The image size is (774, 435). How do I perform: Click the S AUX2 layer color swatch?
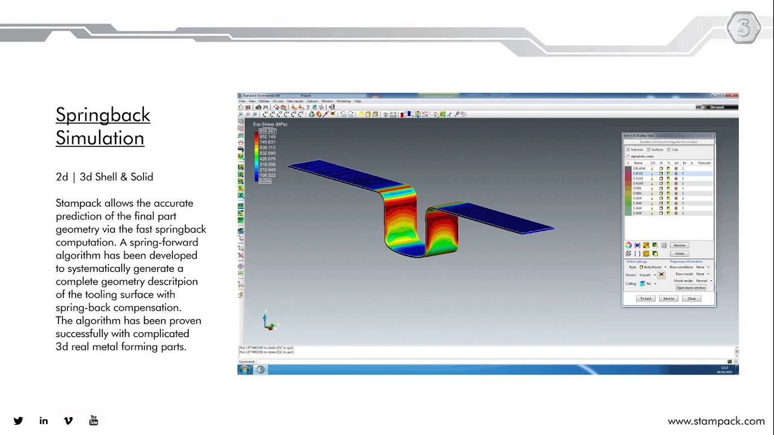(628, 178)
